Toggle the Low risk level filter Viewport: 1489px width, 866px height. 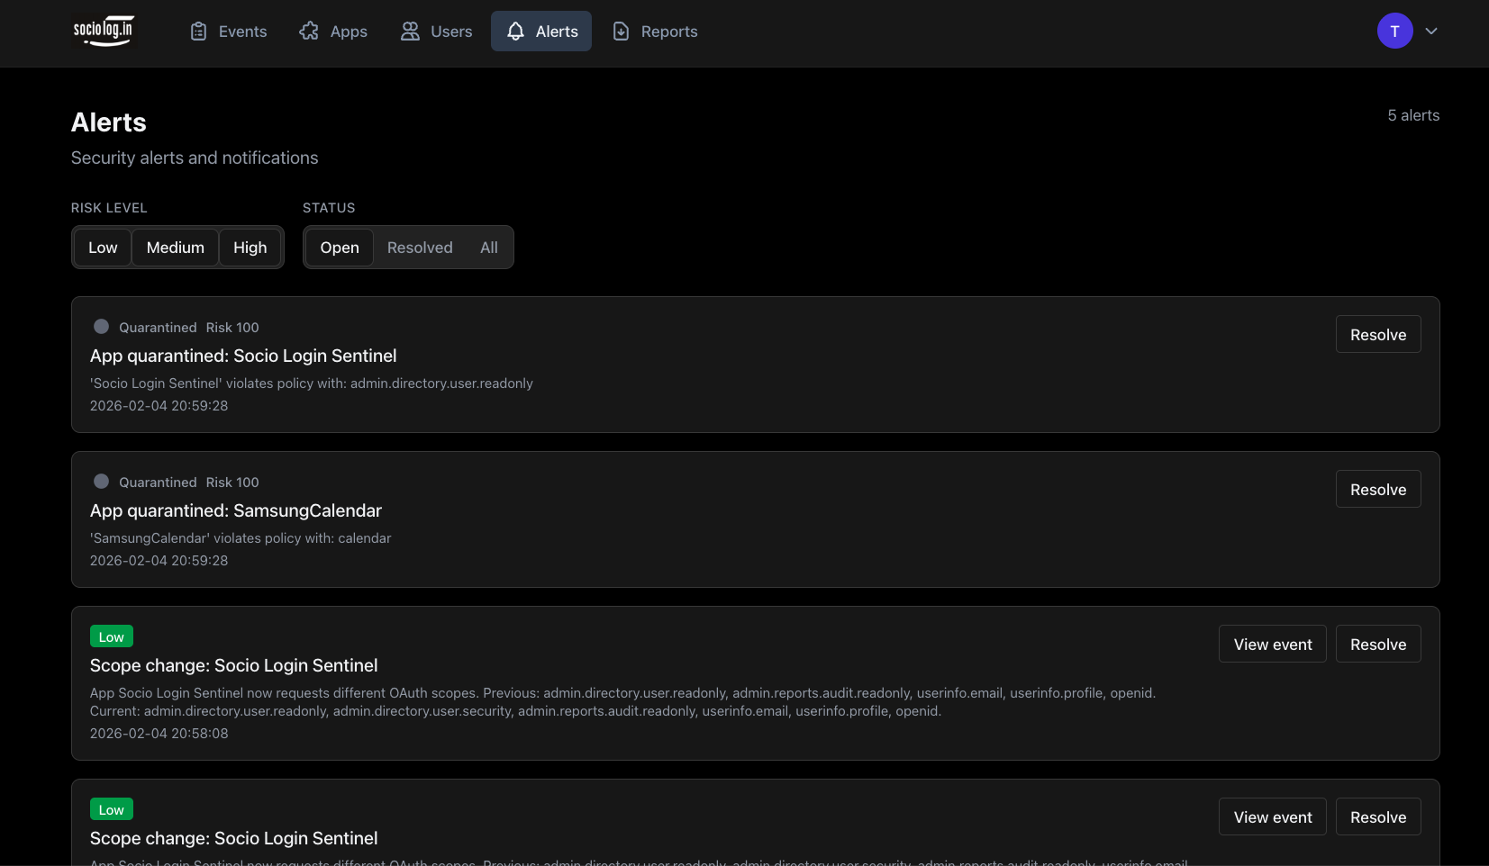click(103, 248)
